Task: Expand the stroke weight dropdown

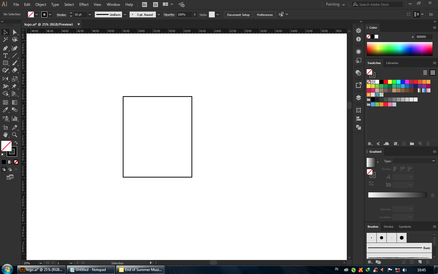Action: tap(90, 15)
